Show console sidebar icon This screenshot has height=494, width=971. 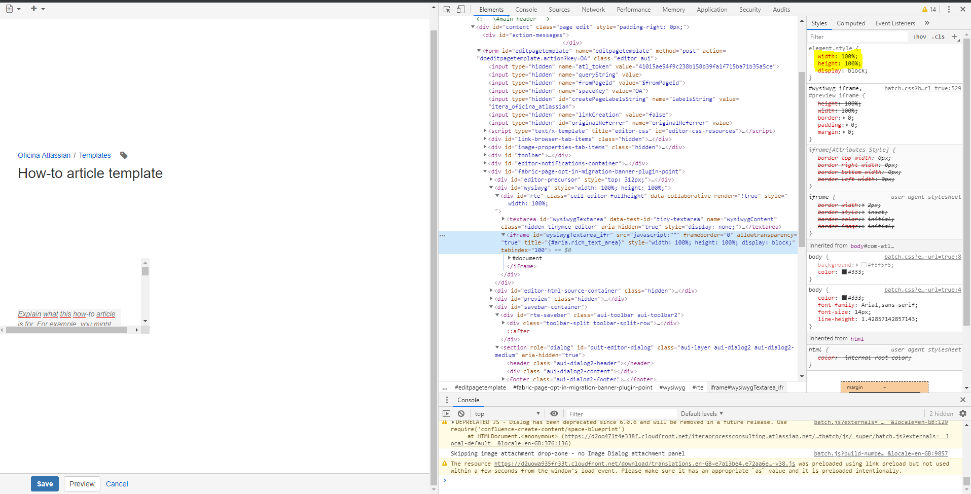pos(446,414)
